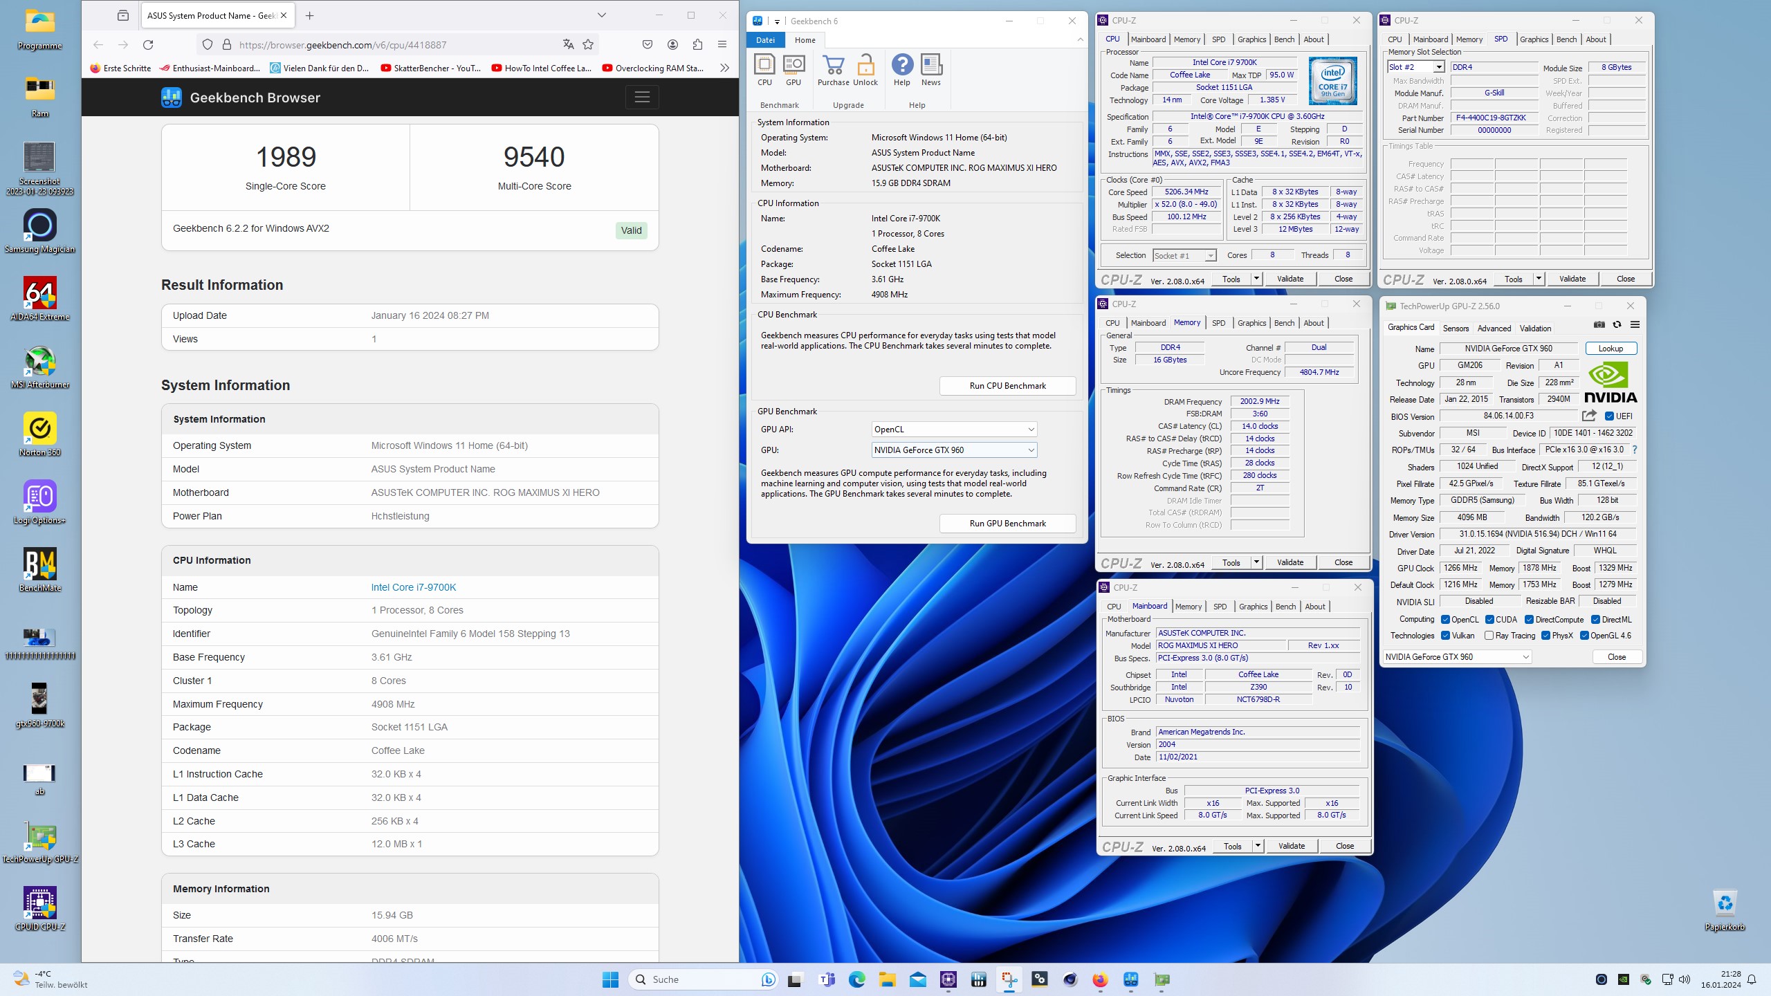Click the Purchase cart icon in Geekbench 6
The image size is (1771, 996).
(833, 70)
